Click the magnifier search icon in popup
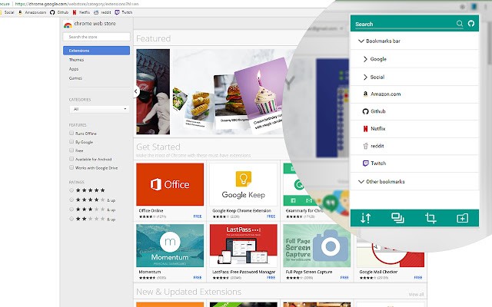492x307 pixels. pyautogui.click(x=460, y=24)
